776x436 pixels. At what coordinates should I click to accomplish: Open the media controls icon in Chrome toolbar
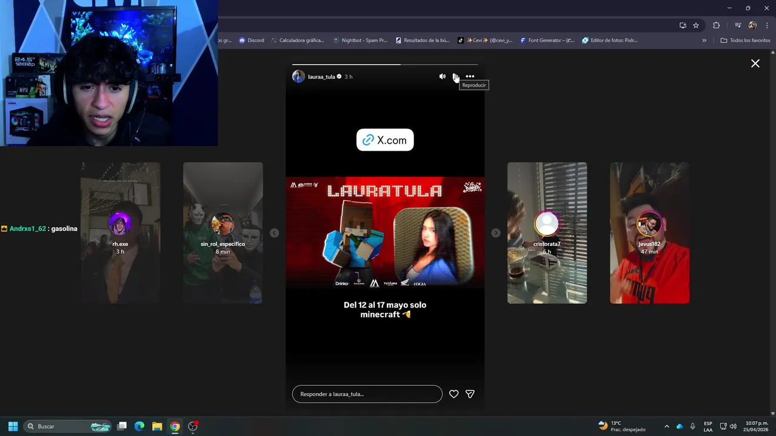[738, 25]
